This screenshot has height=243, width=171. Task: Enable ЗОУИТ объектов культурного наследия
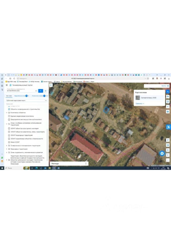pos(9,129)
